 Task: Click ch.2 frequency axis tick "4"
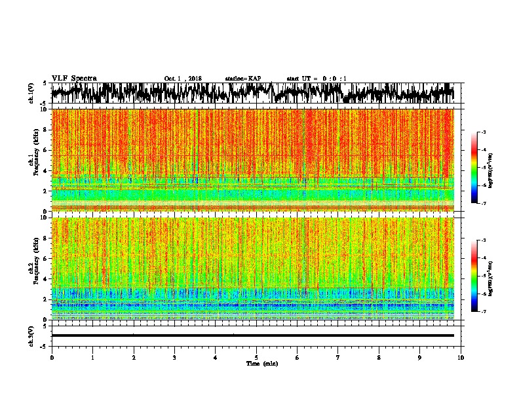[x=46, y=279]
